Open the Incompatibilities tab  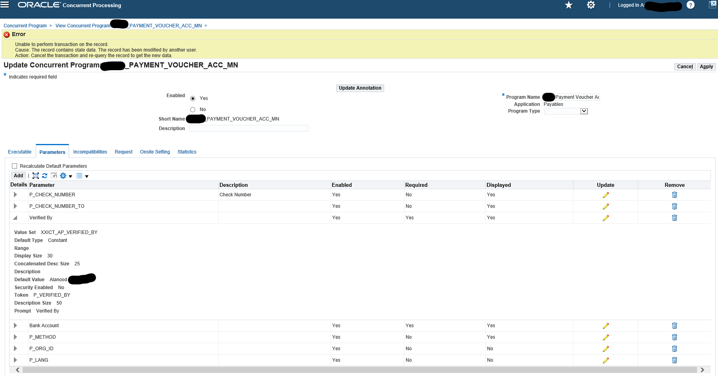coord(90,152)
